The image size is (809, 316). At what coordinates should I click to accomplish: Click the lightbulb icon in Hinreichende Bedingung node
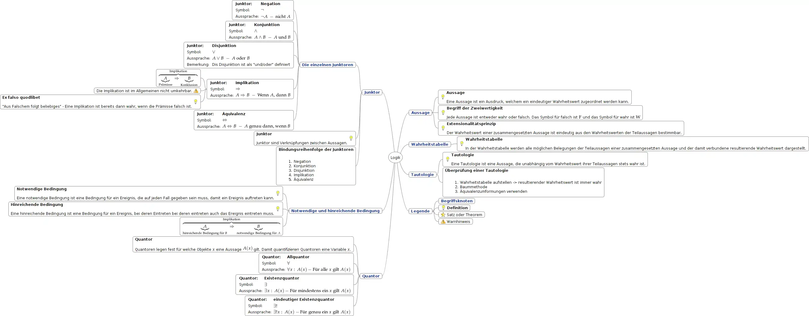278,209
